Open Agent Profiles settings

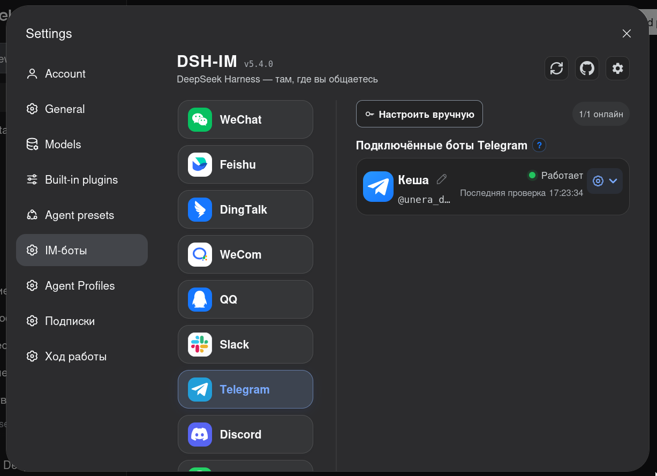click(x=82, y=286)
